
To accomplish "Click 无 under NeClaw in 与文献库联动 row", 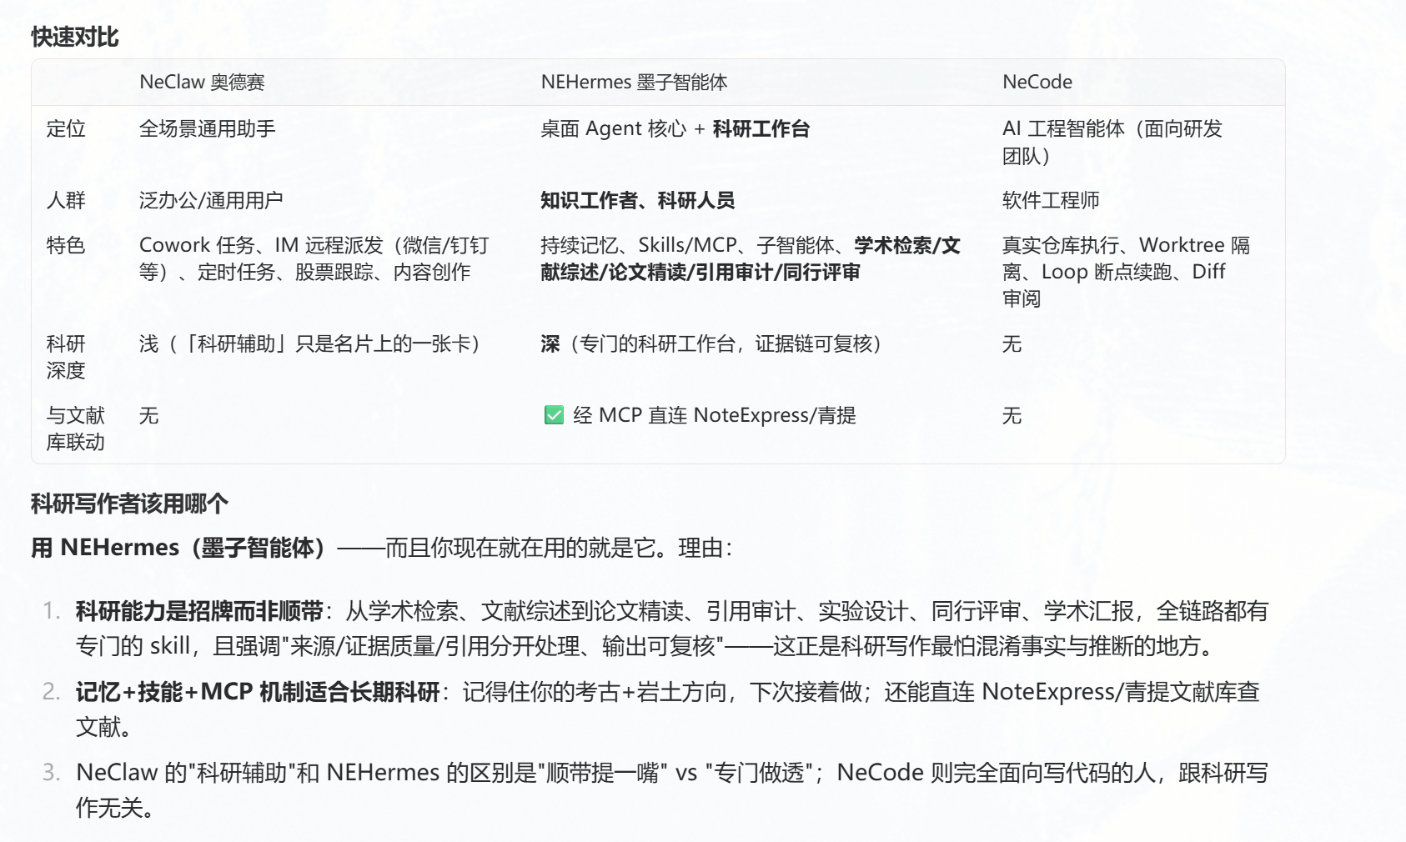I will coord(149,415).
